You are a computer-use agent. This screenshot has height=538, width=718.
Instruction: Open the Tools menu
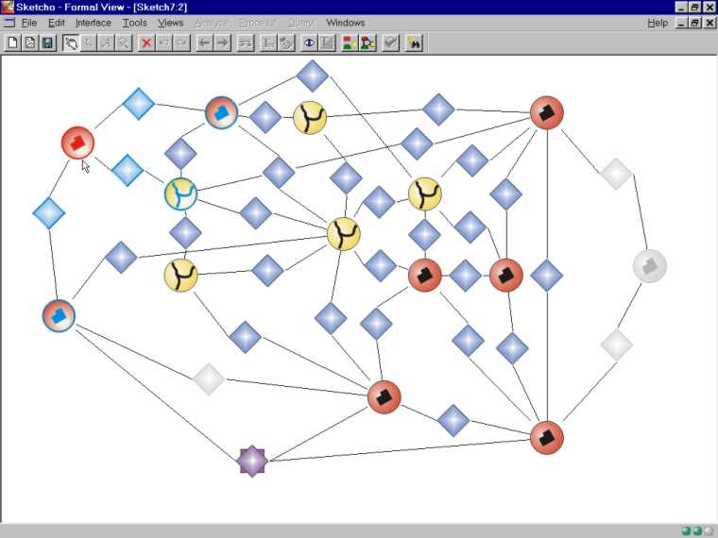[134, 23]
